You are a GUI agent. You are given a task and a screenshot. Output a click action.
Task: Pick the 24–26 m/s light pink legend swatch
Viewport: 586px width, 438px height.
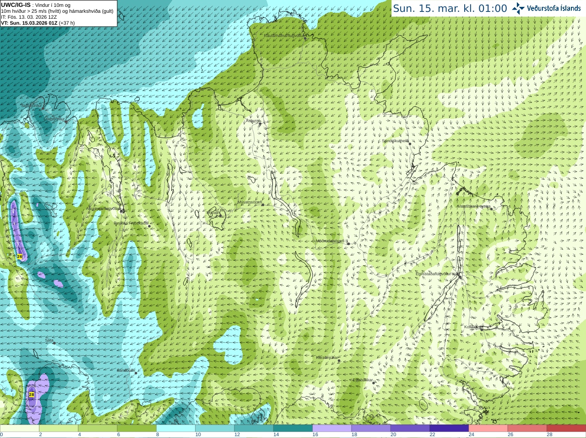488,428
